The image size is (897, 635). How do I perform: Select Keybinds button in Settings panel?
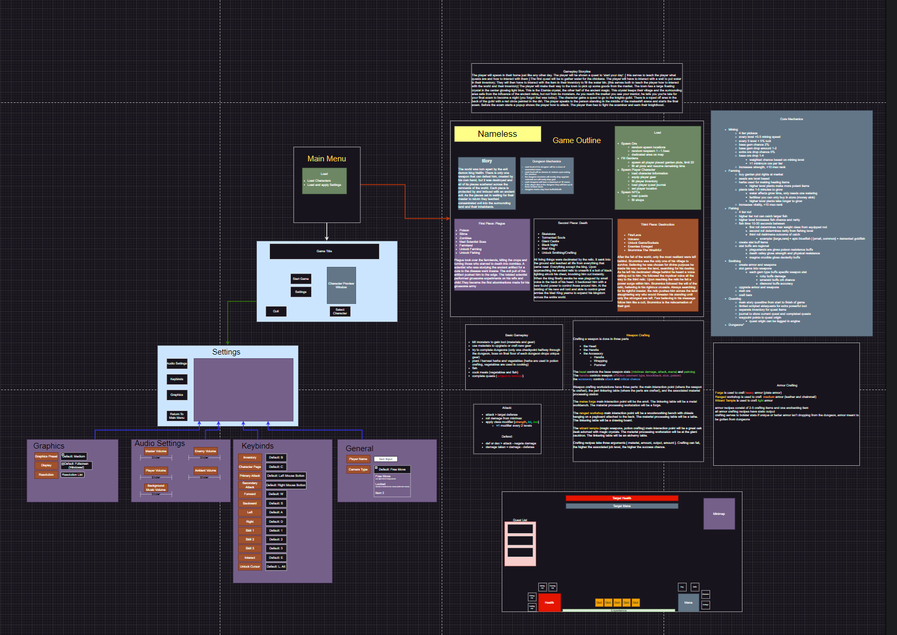pyautogui.click(x=176, y=379)
